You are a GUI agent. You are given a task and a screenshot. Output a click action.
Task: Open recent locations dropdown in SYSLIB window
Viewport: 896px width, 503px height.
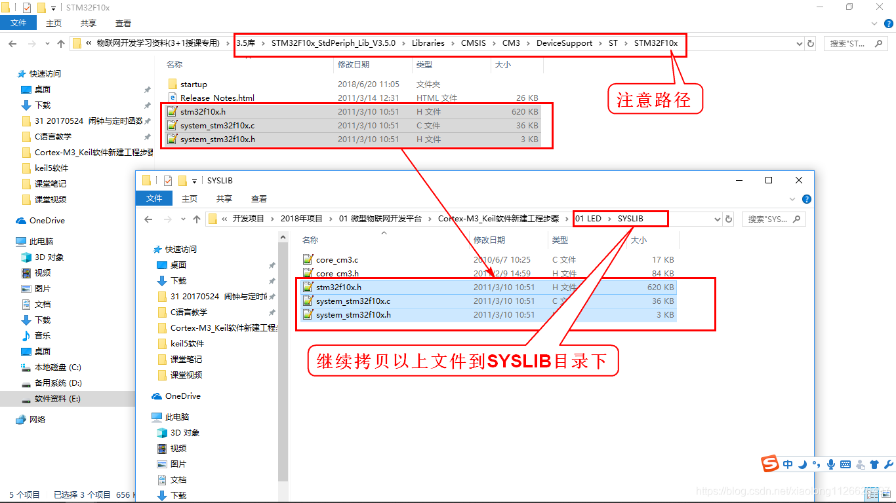(x=184, y=219)
